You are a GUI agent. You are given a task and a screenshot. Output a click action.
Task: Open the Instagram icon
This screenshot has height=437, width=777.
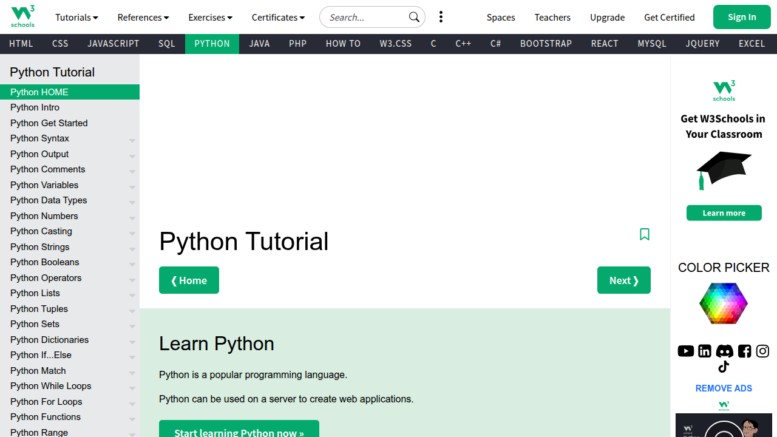(762, 351)
